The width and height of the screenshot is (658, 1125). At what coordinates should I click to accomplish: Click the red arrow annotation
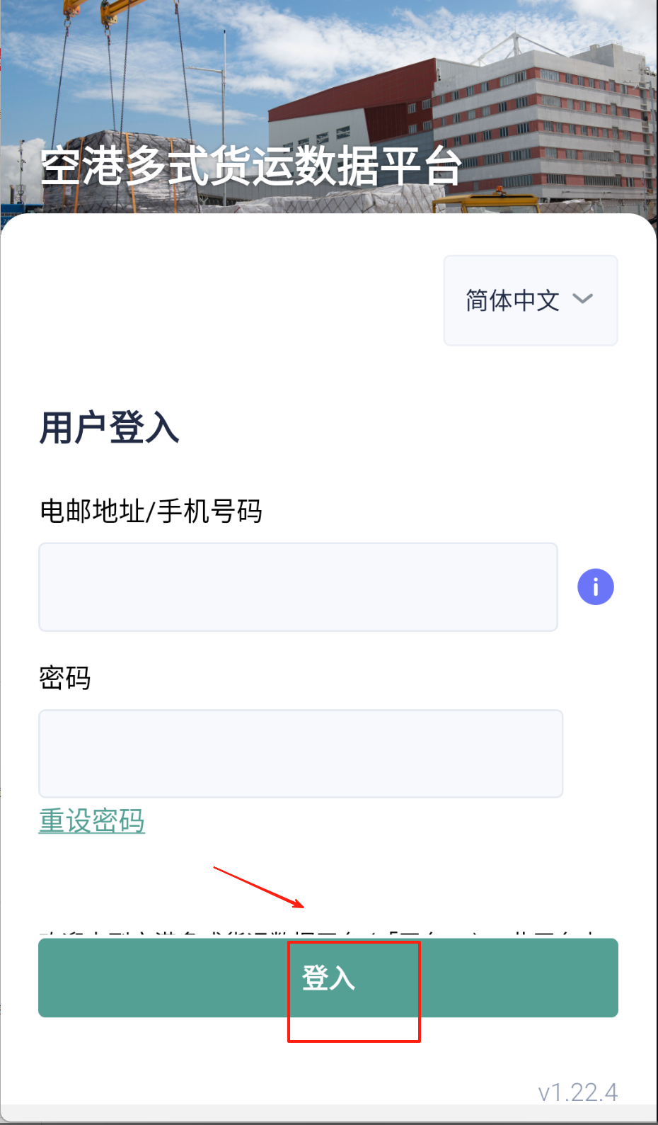tap(259, 887)
